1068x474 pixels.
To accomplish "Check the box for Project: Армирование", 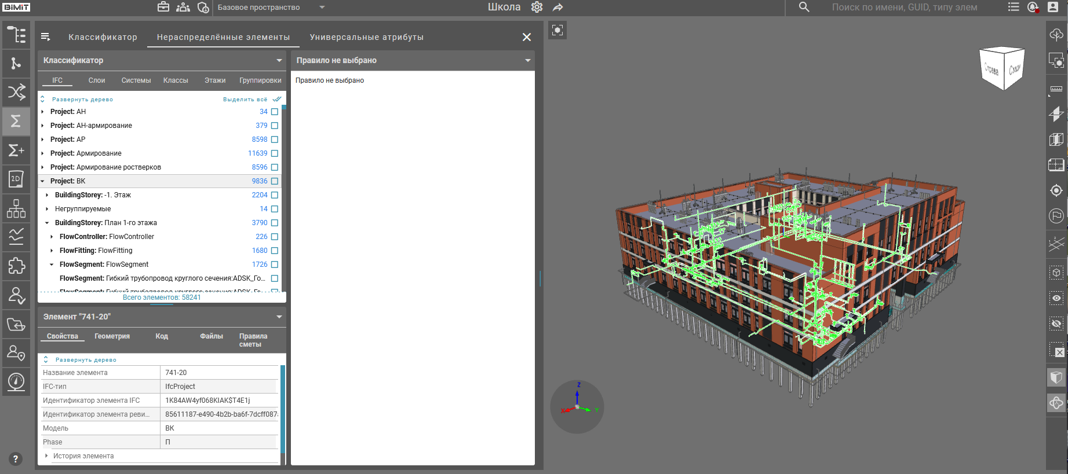I will pyautogui.click(x=275, y=153).
